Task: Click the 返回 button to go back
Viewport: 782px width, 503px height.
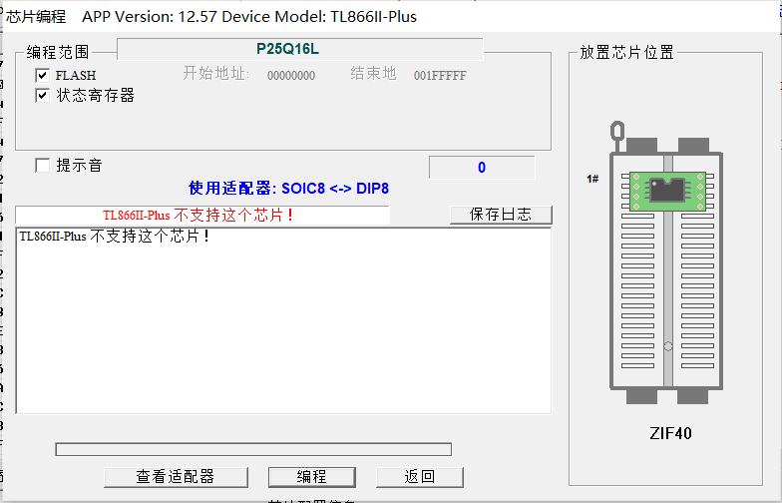Action: (419, 477)
